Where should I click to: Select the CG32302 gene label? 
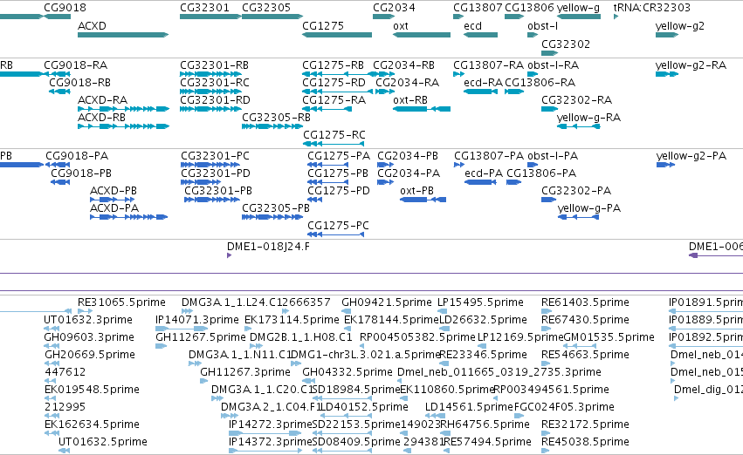[566, 44]
